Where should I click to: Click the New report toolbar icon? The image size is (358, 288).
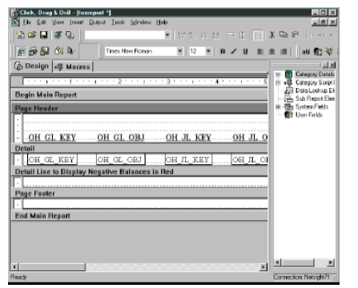point(20,35)
